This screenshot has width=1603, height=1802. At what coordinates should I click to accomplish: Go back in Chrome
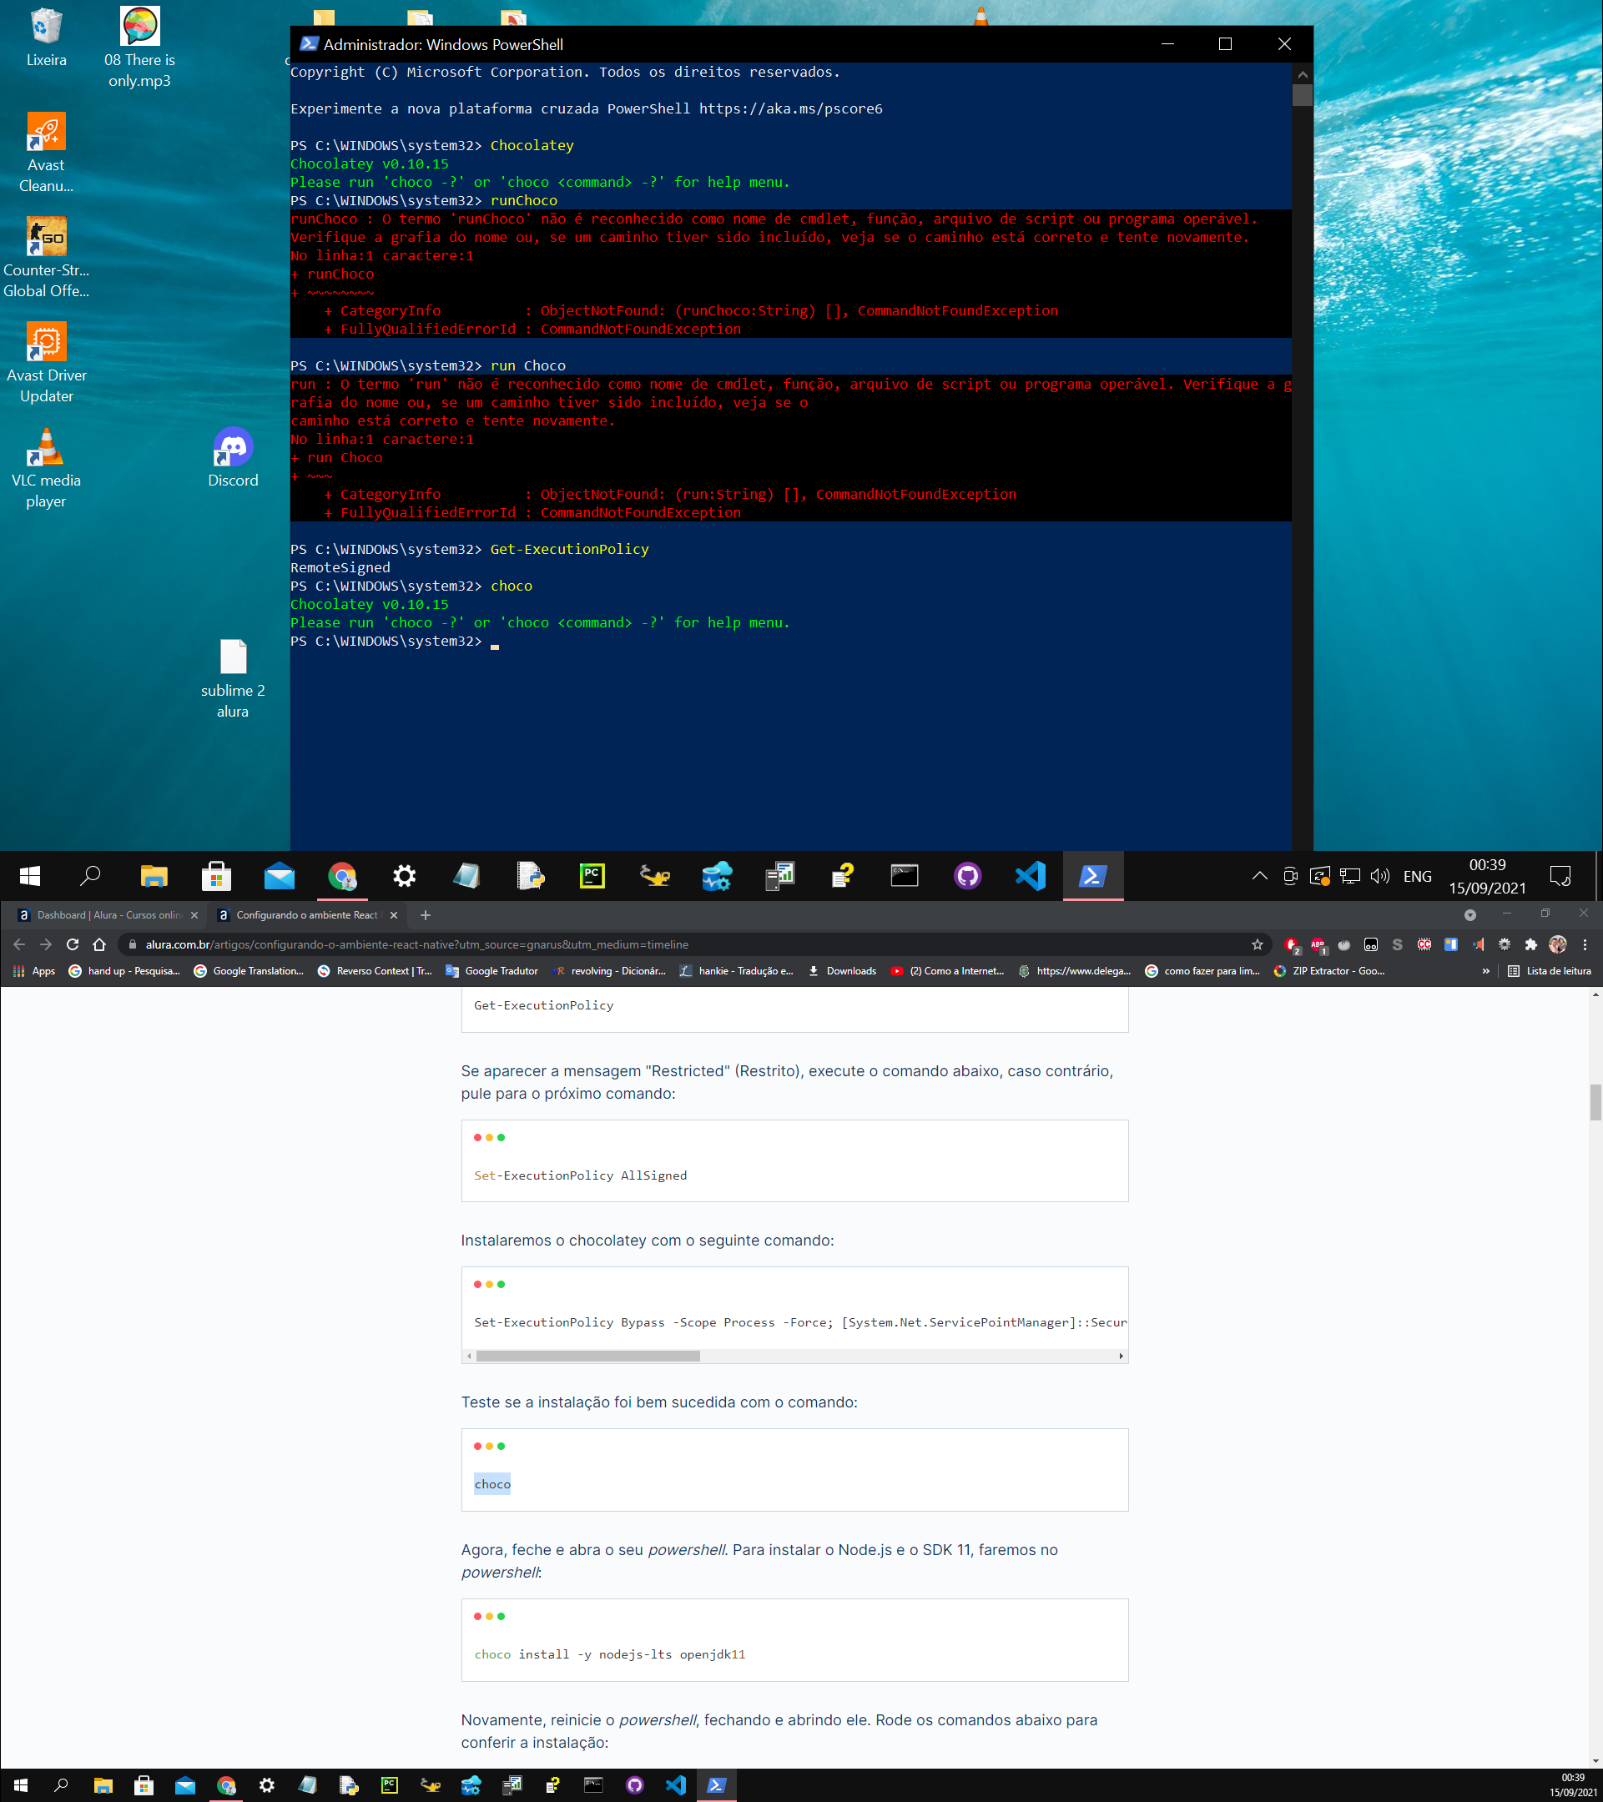[19, 944]
